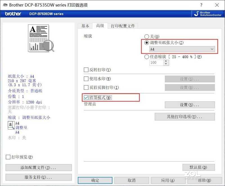Click the Brother logo in the blue banner
Viewport: 225px width, 186px height.
12,14
